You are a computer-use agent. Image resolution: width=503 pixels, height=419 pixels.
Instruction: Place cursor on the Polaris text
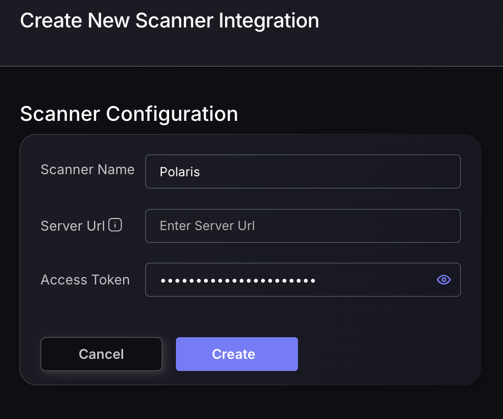pyautogui.click(x=180, y=172)
